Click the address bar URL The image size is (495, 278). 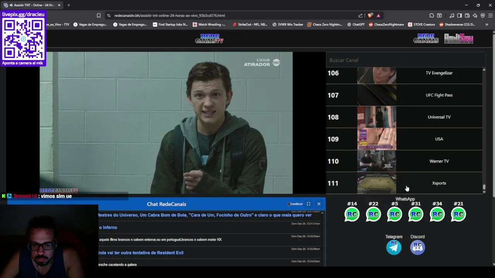169,15
